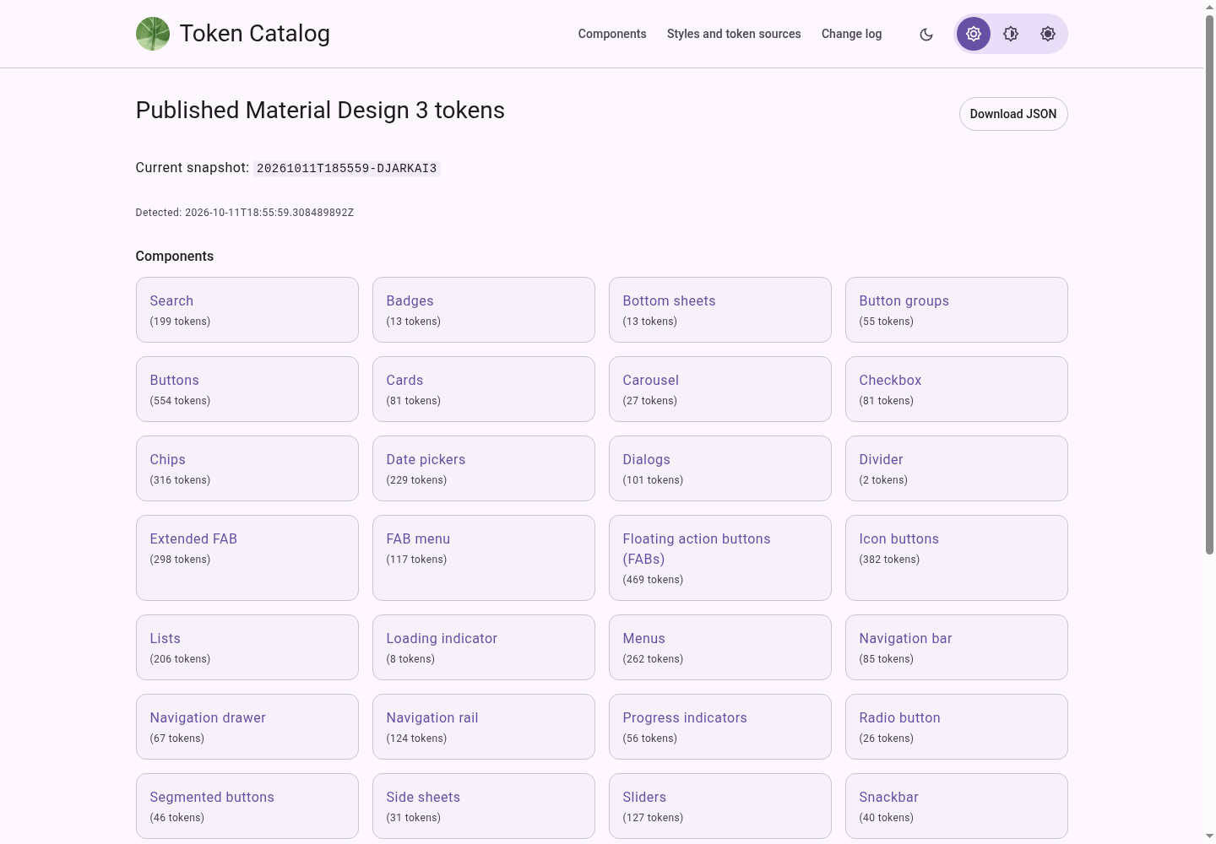Open the FAB menu card
Viewport: 1216px width, 844px height.
coord(484,558)
